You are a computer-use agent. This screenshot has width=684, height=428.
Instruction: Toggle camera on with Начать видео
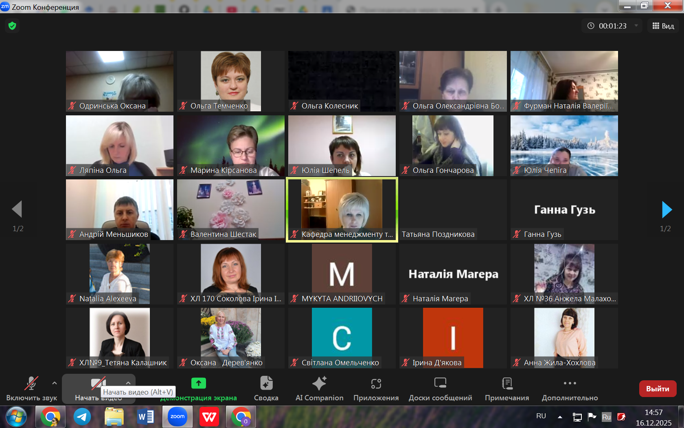coord(98,385)
